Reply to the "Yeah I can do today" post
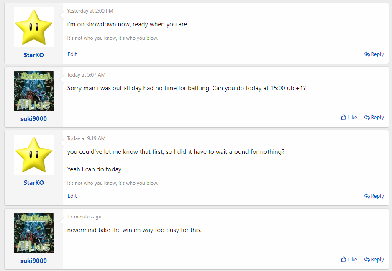This screenshot has width=392, height=271. (x=374, y=196)
